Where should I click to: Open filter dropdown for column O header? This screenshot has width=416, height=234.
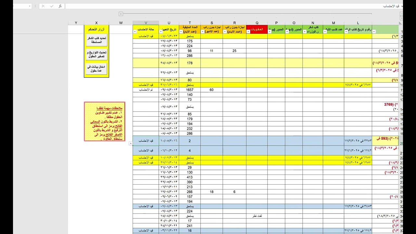[287, 32]
